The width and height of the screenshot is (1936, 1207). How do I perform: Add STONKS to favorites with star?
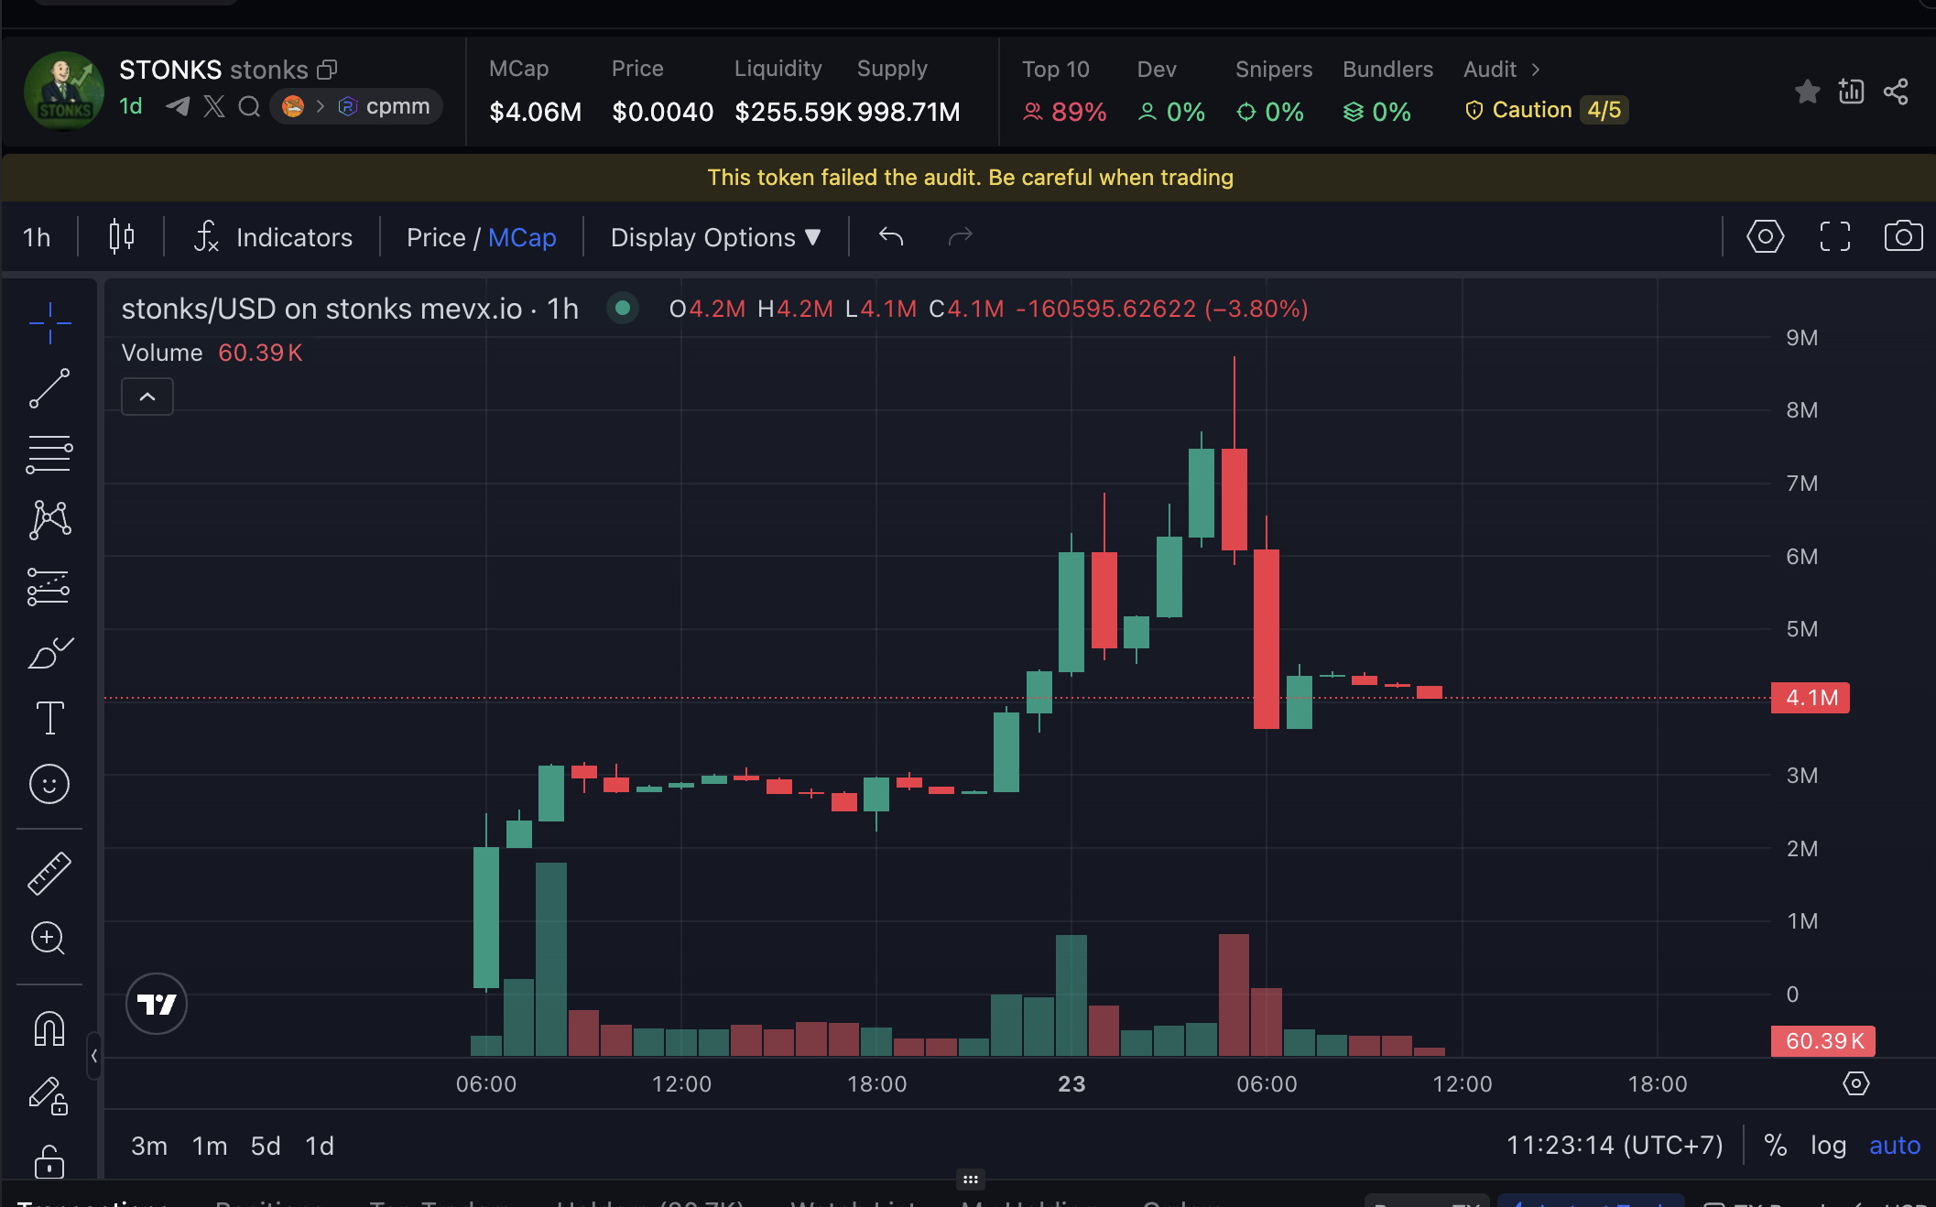(1807, 92)
